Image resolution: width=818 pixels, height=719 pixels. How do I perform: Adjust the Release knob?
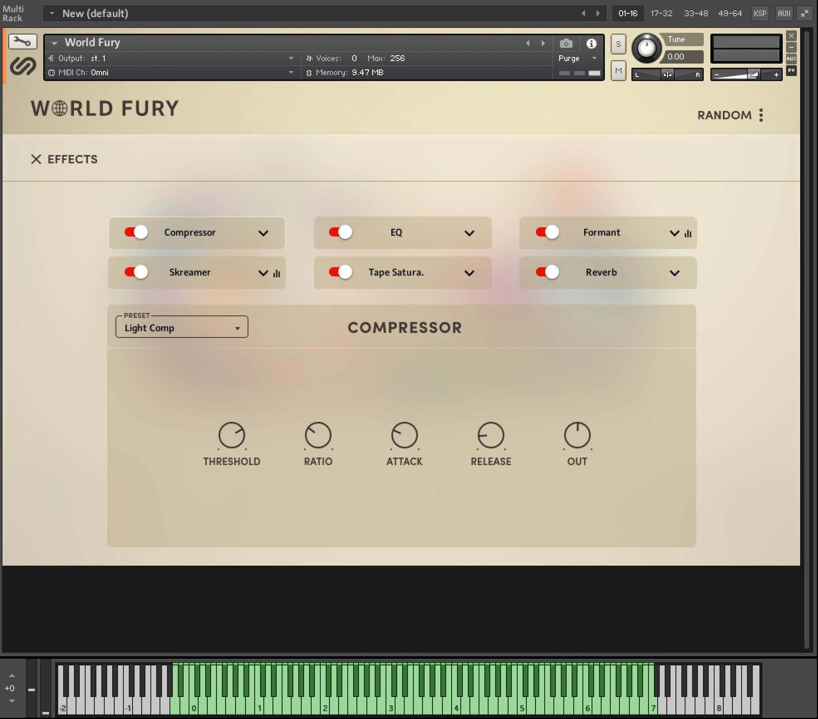tap(491, 435)
